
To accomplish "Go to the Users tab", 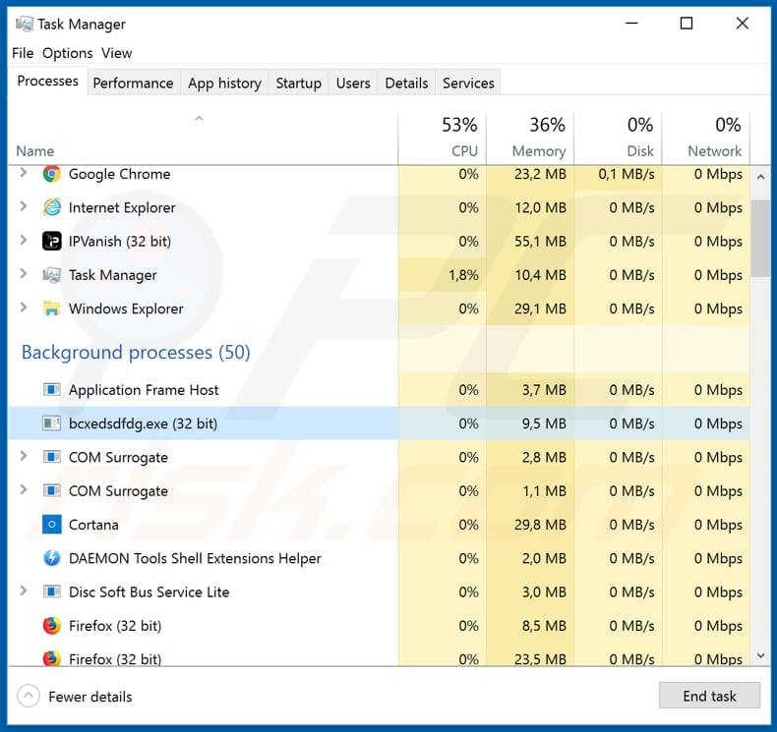I will tap(353, 84).
